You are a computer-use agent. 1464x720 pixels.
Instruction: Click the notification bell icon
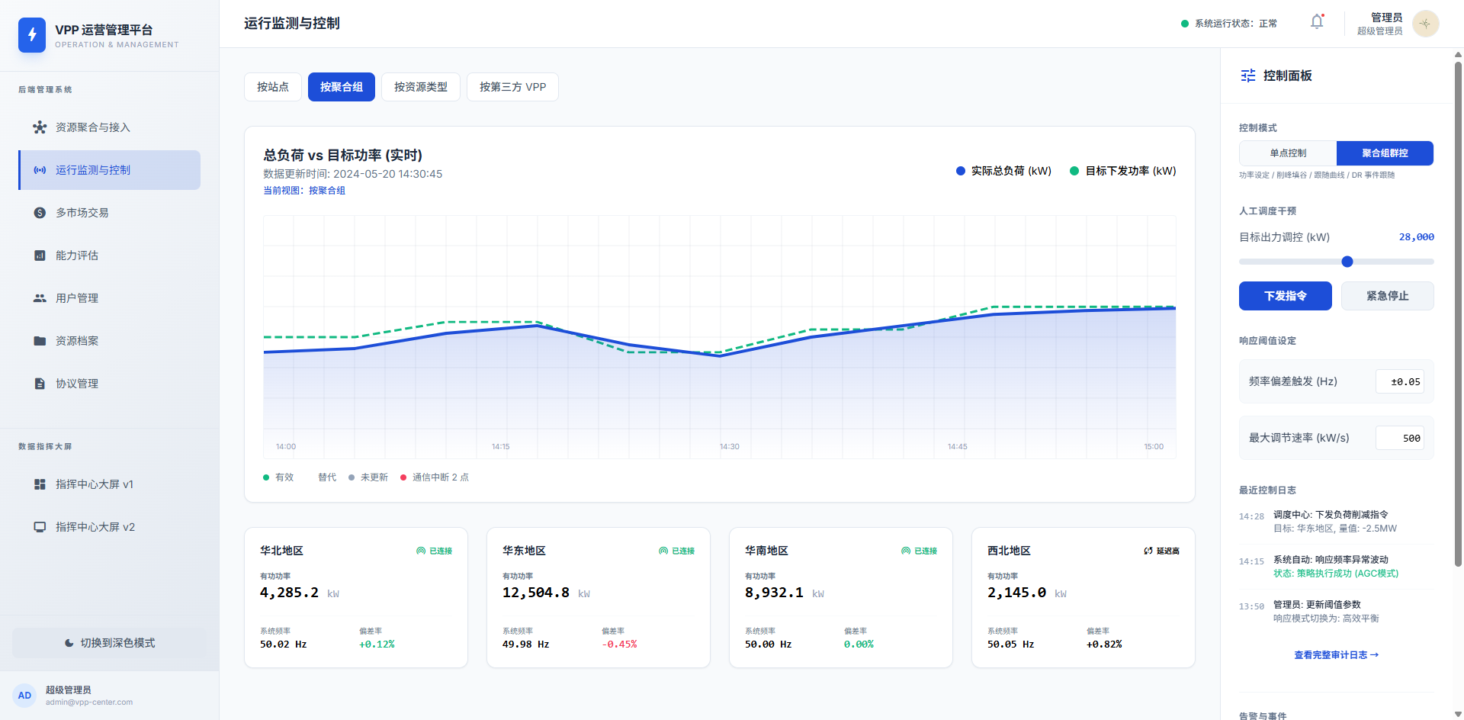(1317, 23)
